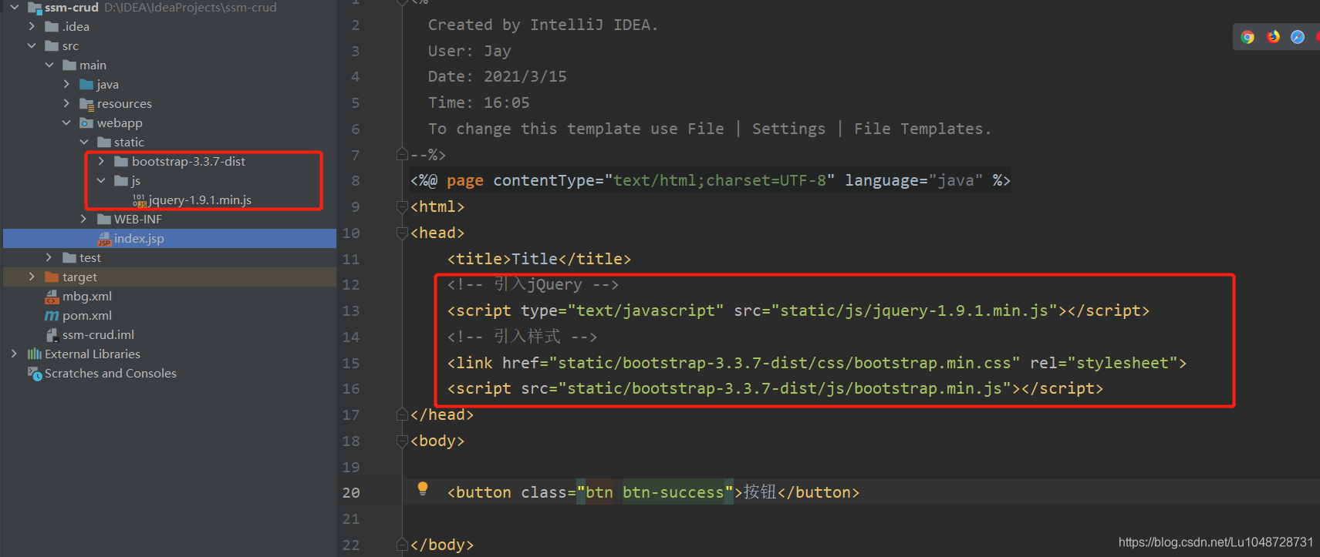Screen dimensions: 1320x557
Task: Click the Maven pom.xml icon
Action: coord(52,316)
